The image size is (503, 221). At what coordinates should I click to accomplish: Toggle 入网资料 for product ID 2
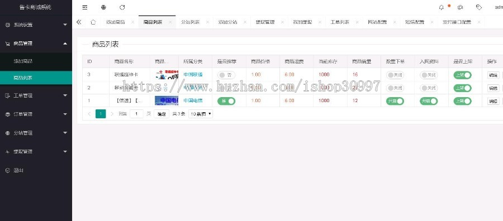pos(429,88)
